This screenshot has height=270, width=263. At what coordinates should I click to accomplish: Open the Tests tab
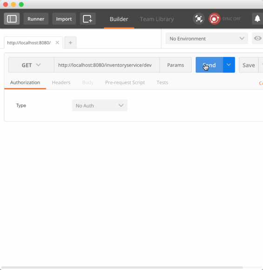162,83
